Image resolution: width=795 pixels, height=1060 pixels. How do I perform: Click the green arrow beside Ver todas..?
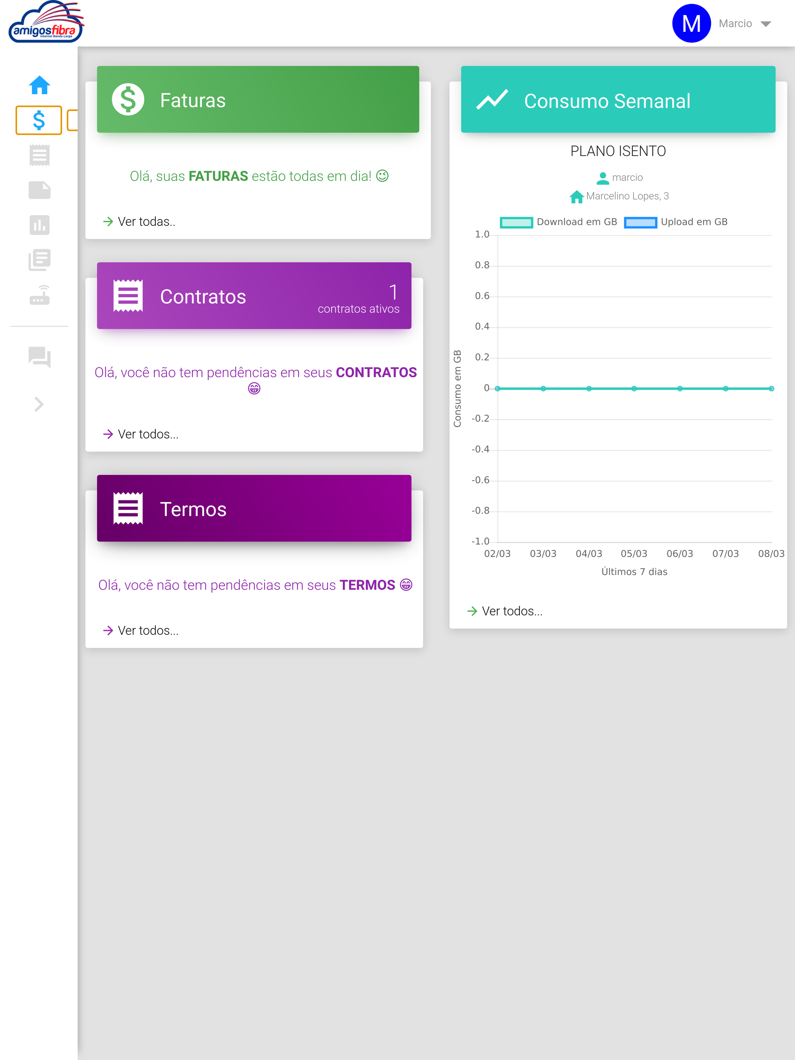pos(108,222)
